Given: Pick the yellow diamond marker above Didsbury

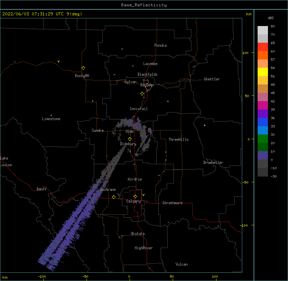Looking at the screenshot, I should tap(130, 139).
